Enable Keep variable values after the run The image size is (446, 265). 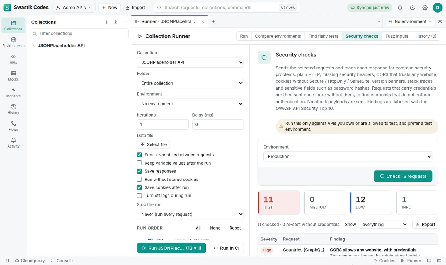139,163
